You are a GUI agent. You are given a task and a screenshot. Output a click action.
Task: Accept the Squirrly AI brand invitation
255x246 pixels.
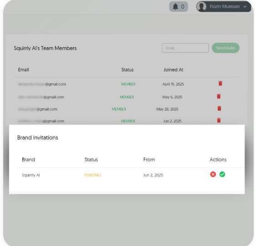(x=222, y=174)
